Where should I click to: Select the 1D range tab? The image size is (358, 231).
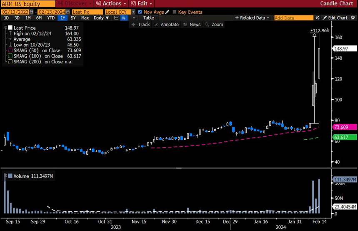pyautogui.click(x=6, y=18)
